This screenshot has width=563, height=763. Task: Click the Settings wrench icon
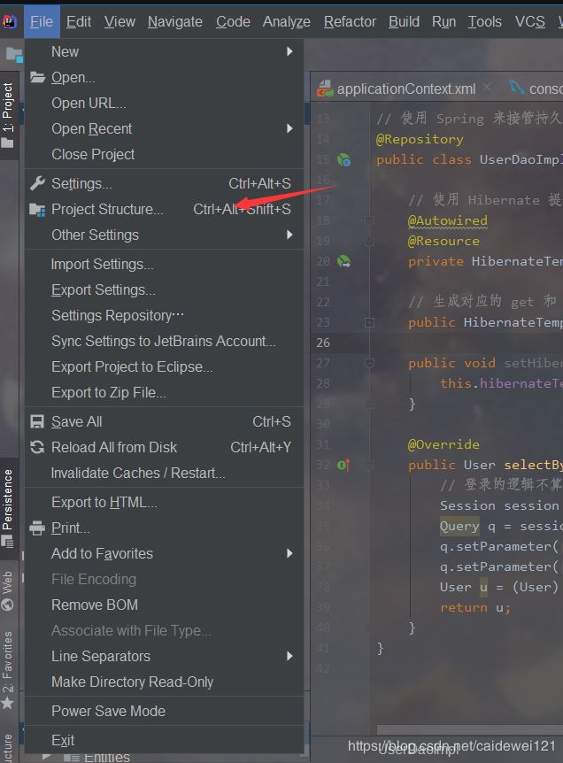tap(37, 183)
